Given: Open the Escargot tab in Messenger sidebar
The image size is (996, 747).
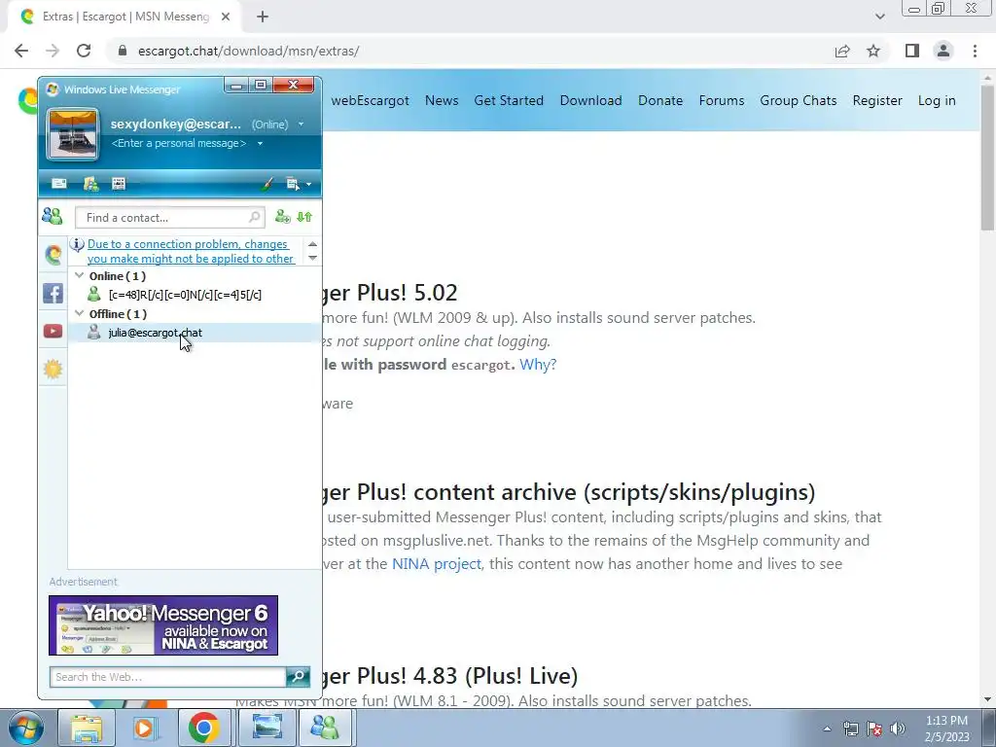Looking at the screenshot, I should [53, 255].
